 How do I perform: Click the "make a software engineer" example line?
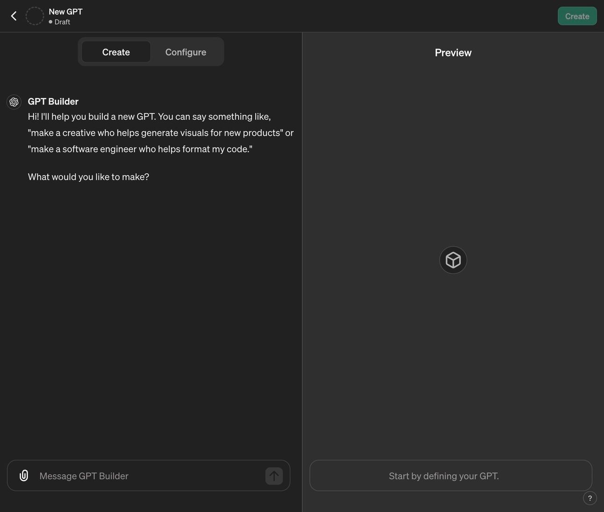pos(140,149)
